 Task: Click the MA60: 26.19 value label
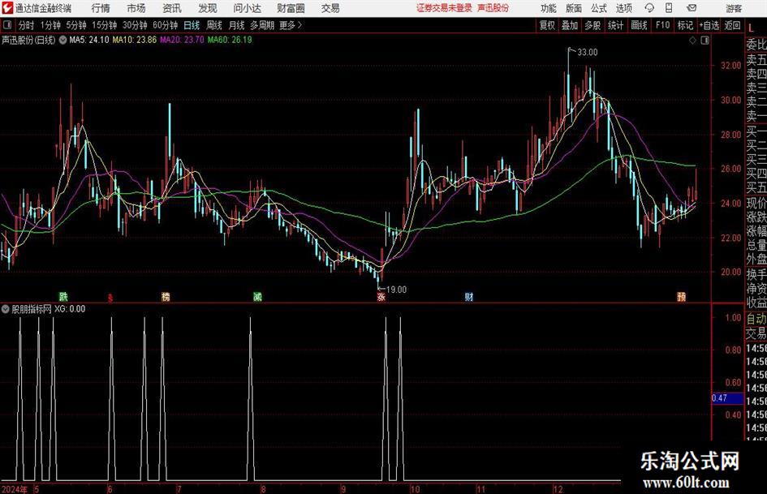tap(230, 40)
